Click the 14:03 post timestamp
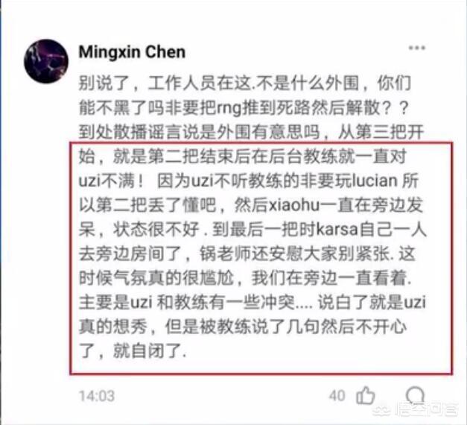The image size is (467, 425). pyautogui.click(x=97, y=396)
